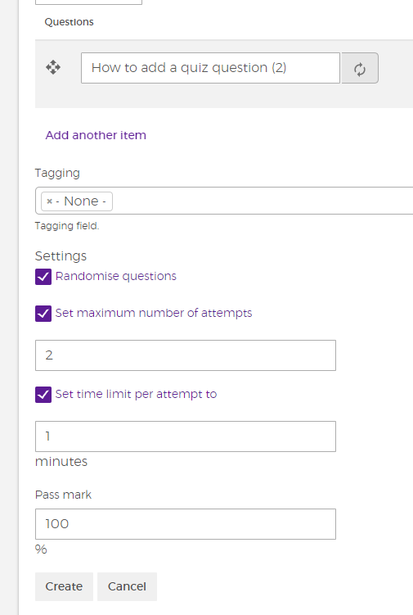Image resolution: width=413 pixels, height=615 pixels.
Task: Click the Pass mark field showing 100
Action: click(x=186, y=524)
